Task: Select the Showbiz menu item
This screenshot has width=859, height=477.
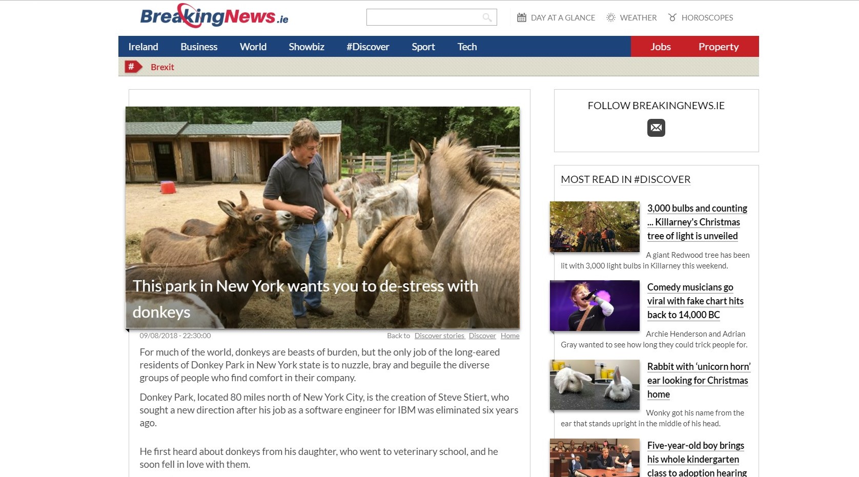Action: click(x=306, y=47)
